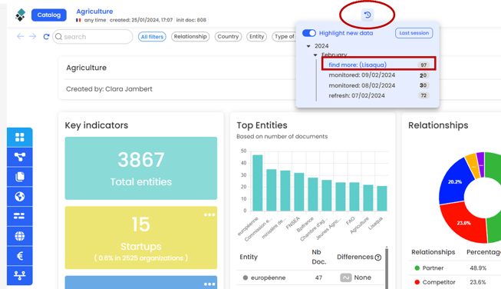501x289 pixels.
Task: Open the Relationship filter
Action: pos(190,36)
